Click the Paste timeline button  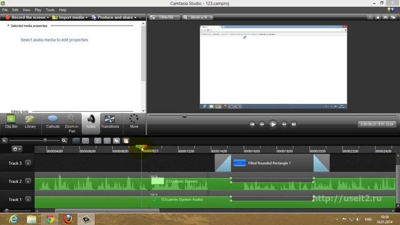[x=126, y=141]
